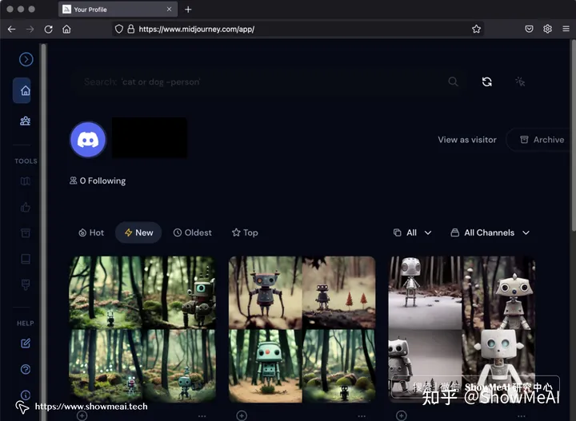Open the thumbs-up rated images tool
This screenshot has width=576, height=421.
[x=26, y=207]
